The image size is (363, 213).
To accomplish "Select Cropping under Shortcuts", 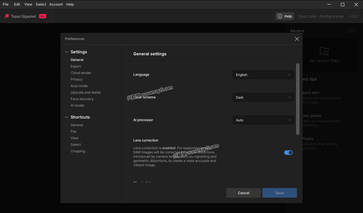I will (78, 151).
